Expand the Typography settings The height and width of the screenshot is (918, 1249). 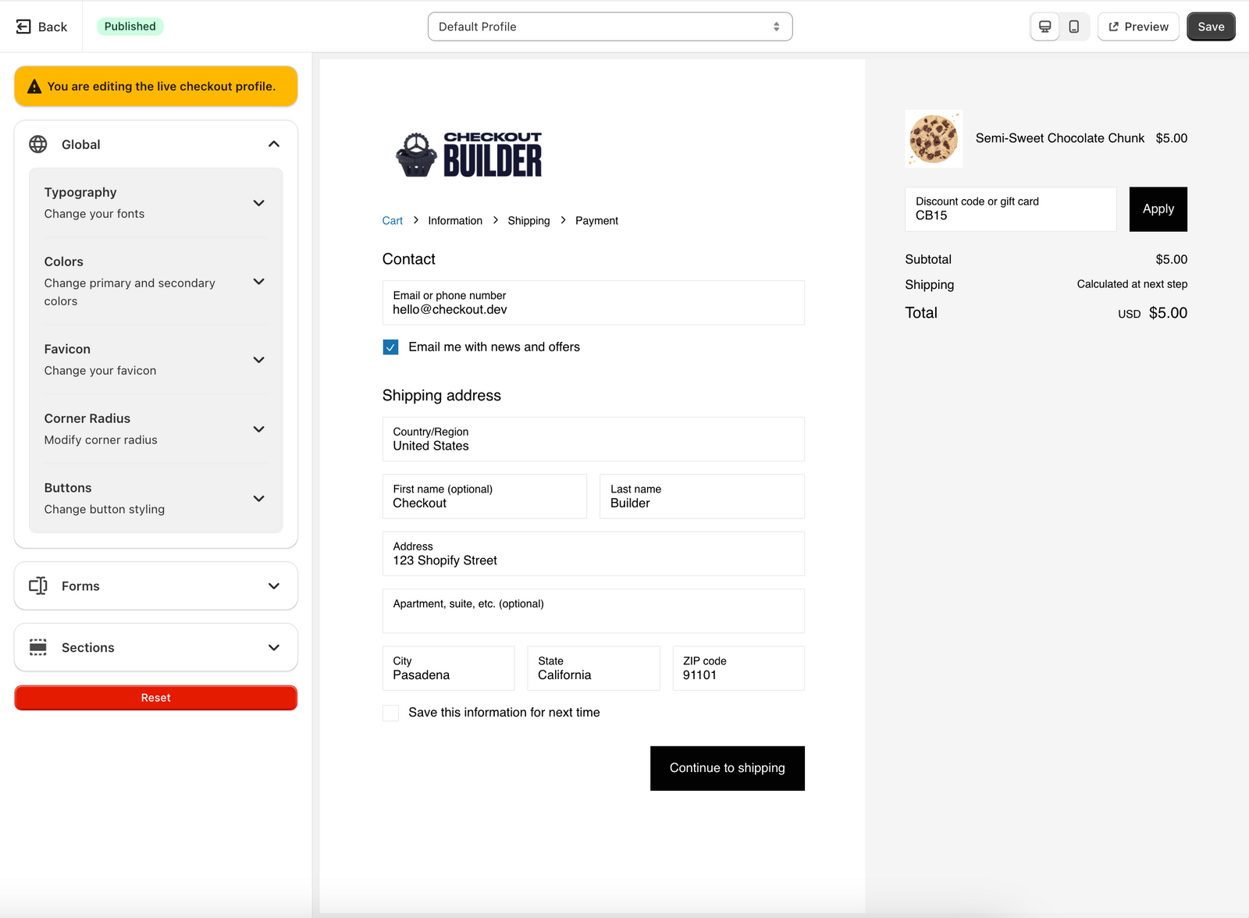[x=259, y=203]
